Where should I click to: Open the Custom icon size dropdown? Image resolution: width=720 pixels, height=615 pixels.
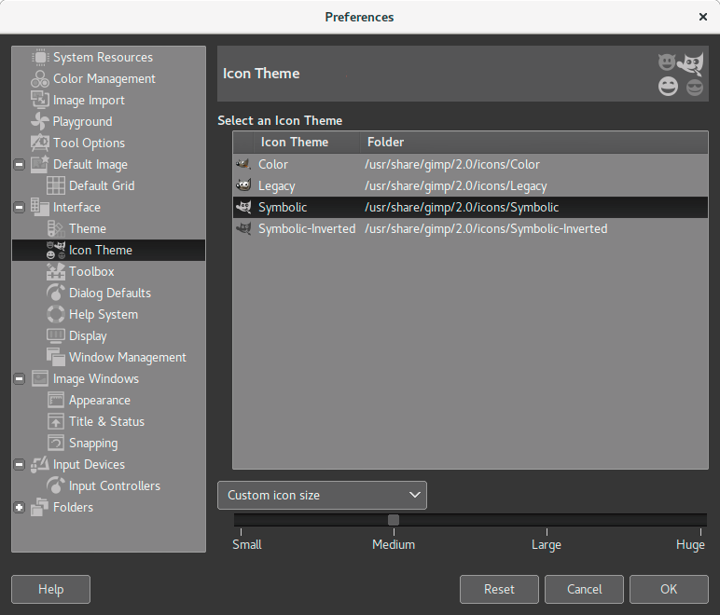(322, 496)
